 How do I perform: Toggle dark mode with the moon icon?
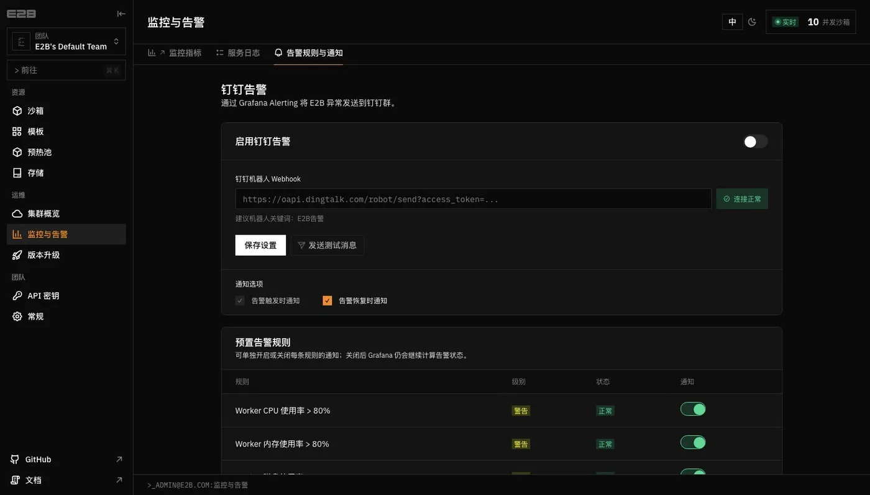pos(752,22)
